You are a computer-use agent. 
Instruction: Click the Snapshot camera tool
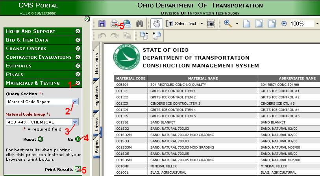(211, 24)
